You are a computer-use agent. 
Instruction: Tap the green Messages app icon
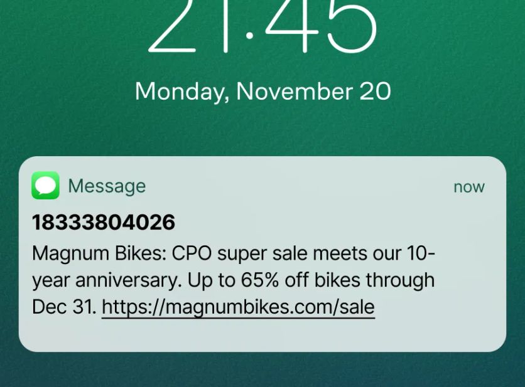tap(46, 185)
